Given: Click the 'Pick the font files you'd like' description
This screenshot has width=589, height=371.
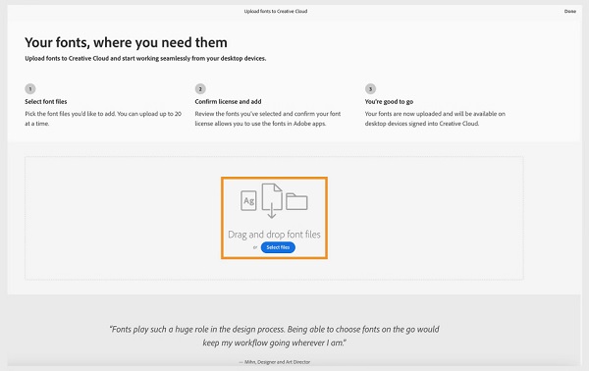Looking at the screenshot, I should (103, 119).
